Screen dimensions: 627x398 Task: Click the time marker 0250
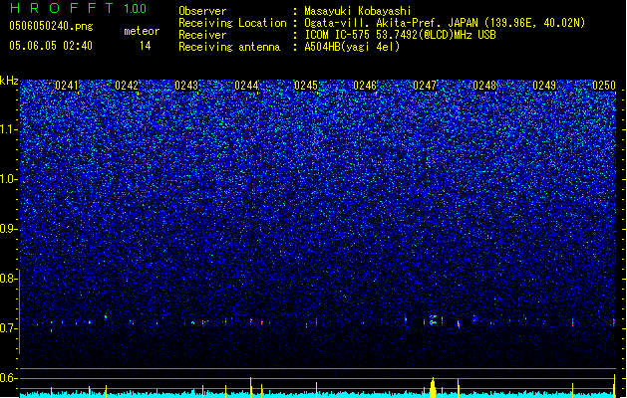(604, 86)
